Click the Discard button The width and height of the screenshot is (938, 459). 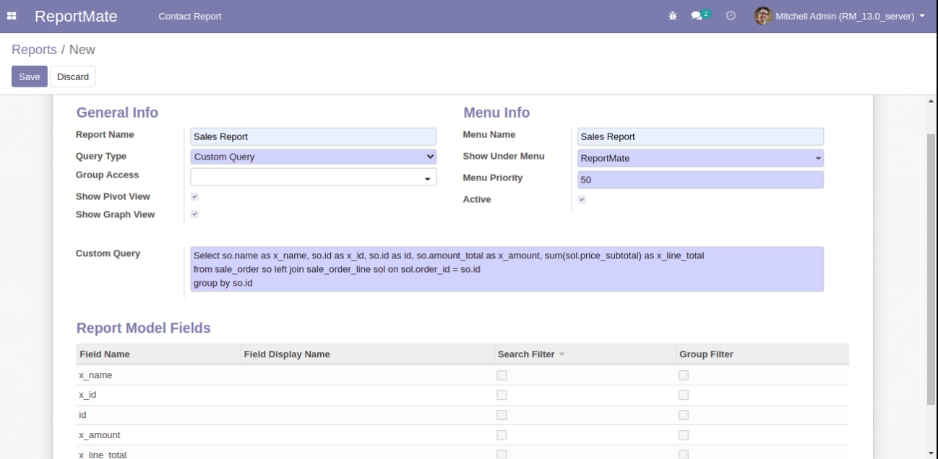(72, 76)
